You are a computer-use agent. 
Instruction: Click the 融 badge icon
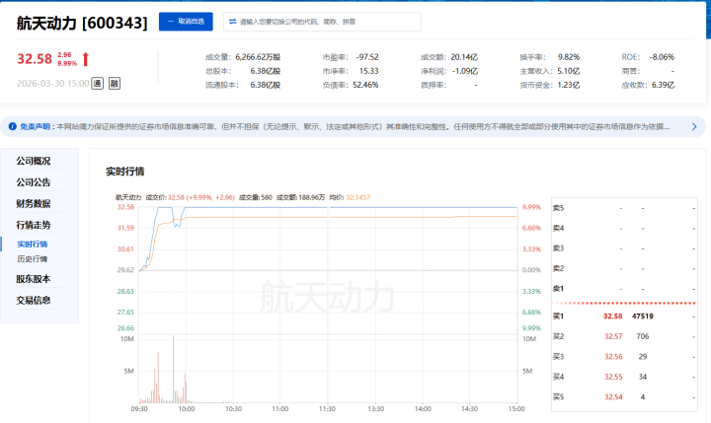point(115,84)
